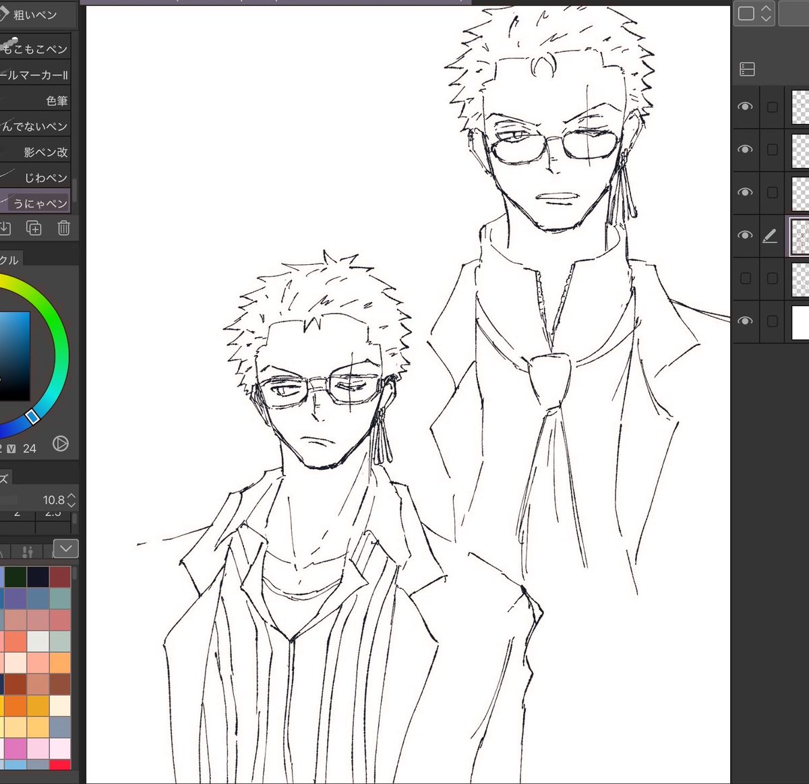Click the color set sliders icon
Image resolution: width=809 pixels, height=784 pixels.
[x=28, y=552]
